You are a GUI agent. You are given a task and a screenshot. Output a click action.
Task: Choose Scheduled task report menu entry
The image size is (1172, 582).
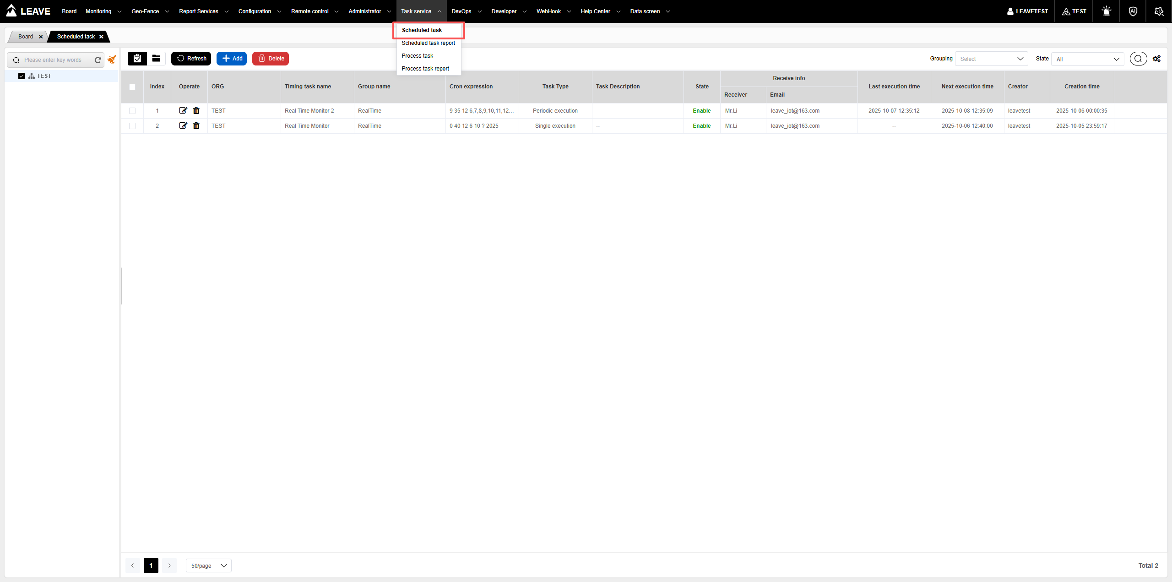coord(428,43)
